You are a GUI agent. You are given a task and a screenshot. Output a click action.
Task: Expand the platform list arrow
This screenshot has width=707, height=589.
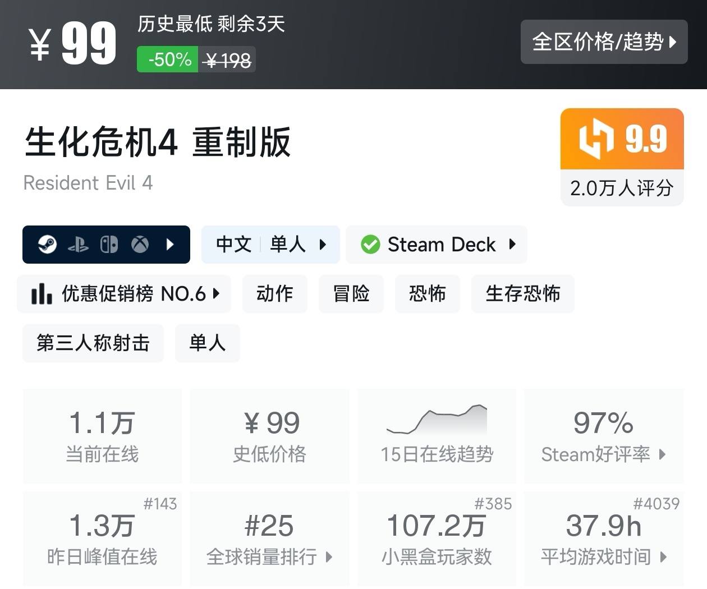pyautogui.click(x=170, y=245)
